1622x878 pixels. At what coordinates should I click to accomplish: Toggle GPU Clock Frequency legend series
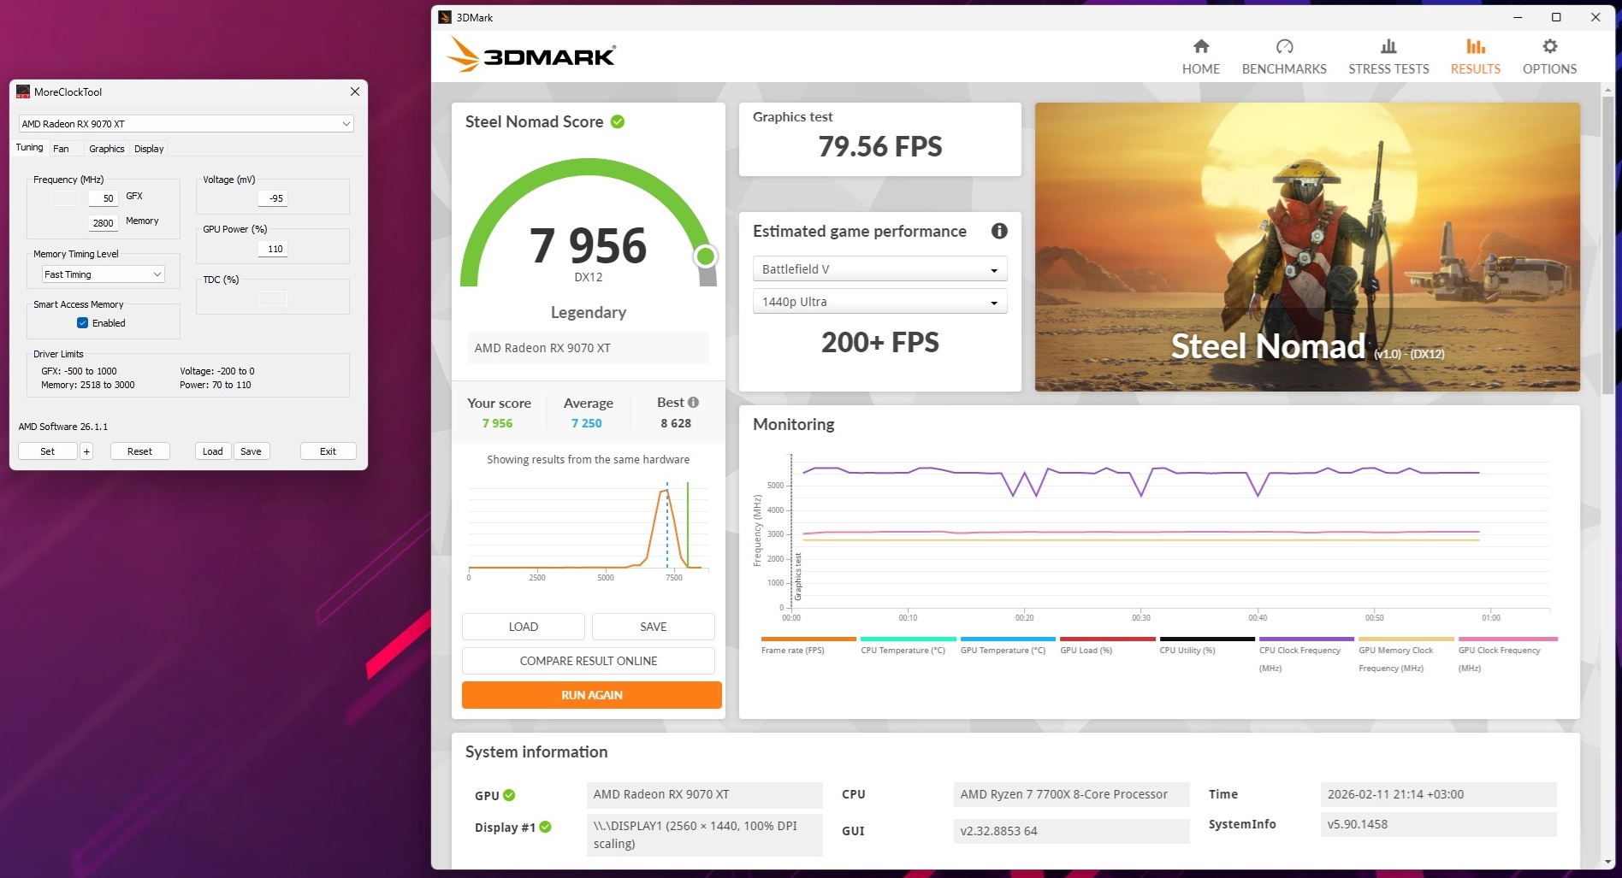(x=1507, y=655)
